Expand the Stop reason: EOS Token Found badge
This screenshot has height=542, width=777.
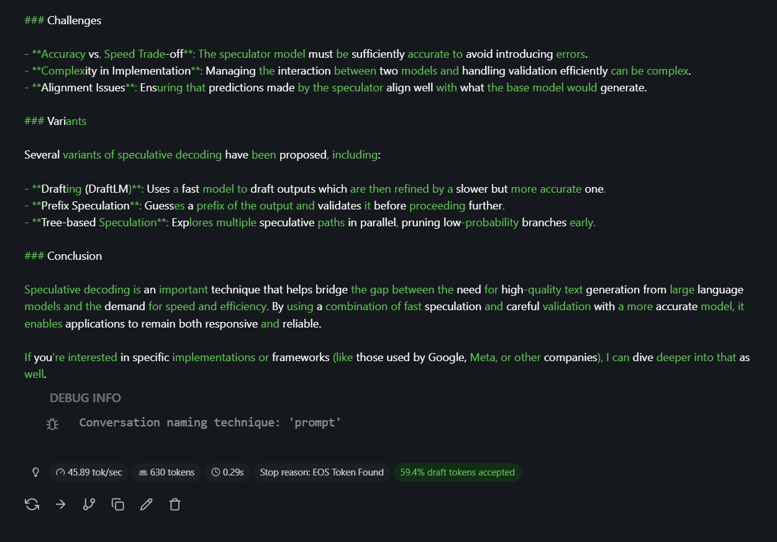coord(322,472)
